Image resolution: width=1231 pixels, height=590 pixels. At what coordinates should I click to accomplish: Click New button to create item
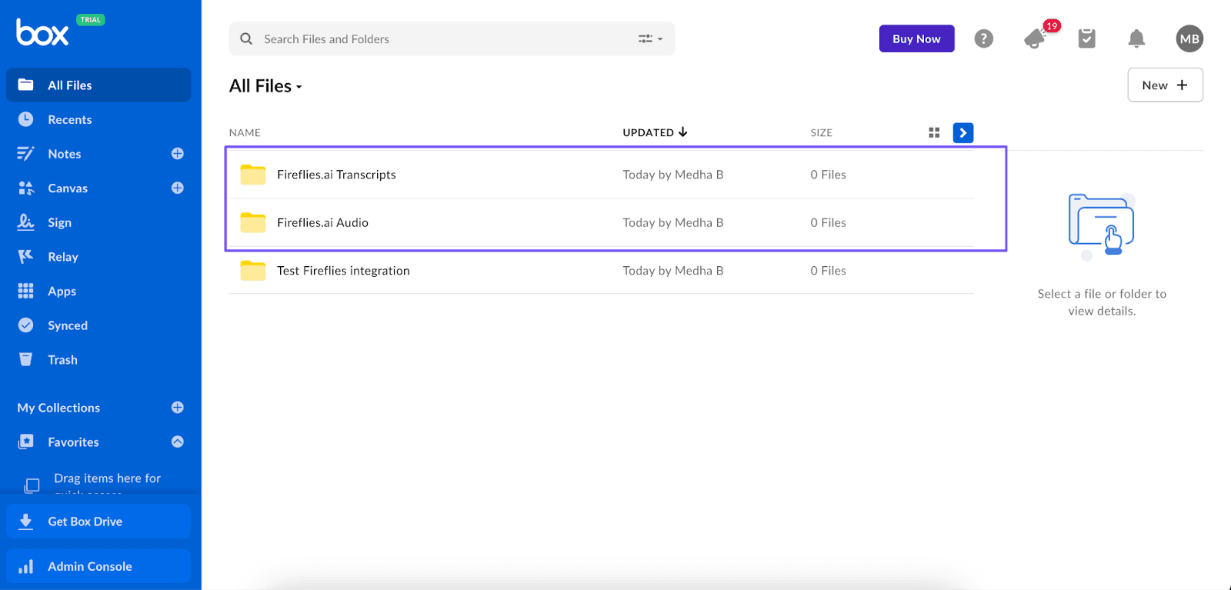click(x=1165, y=85)
